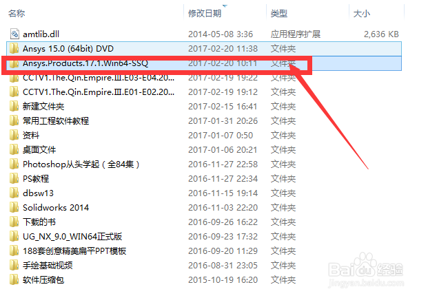Image resolution: width=428 pixels, height=298 pixels.
Task: Click the date 2017-02-15 16:41
Action: coord(223,107)
